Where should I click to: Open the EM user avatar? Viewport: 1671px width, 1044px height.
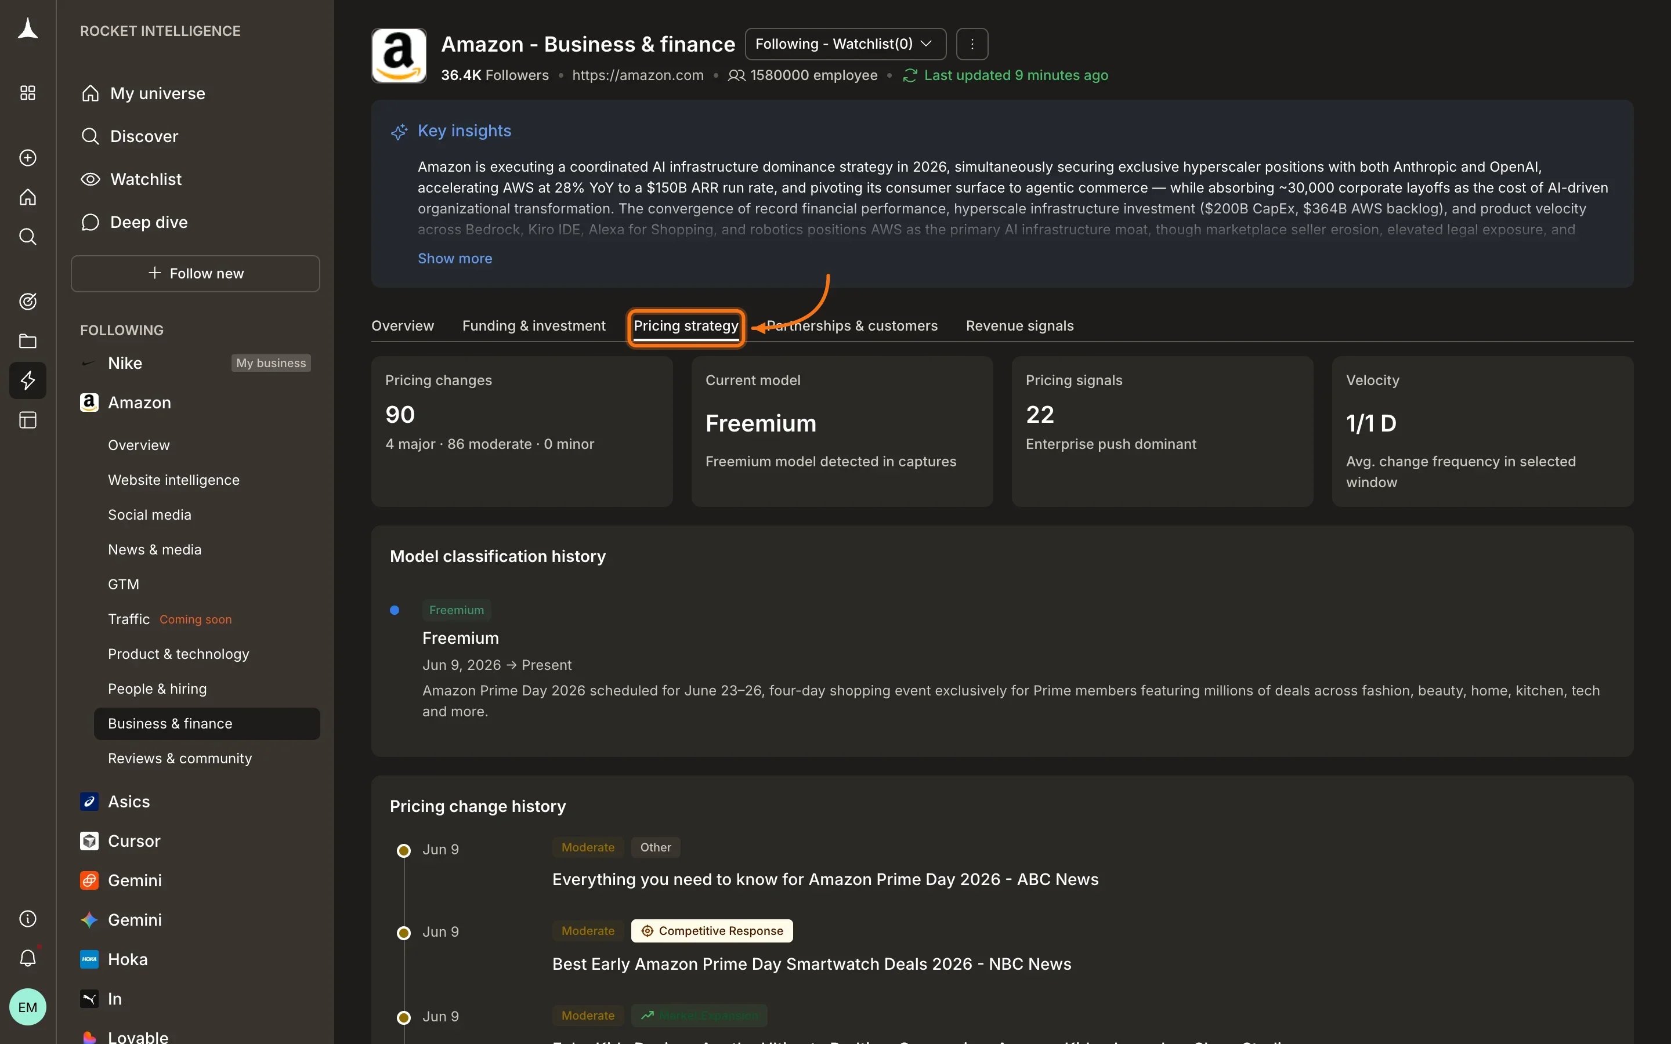[x=28, y=1007]
